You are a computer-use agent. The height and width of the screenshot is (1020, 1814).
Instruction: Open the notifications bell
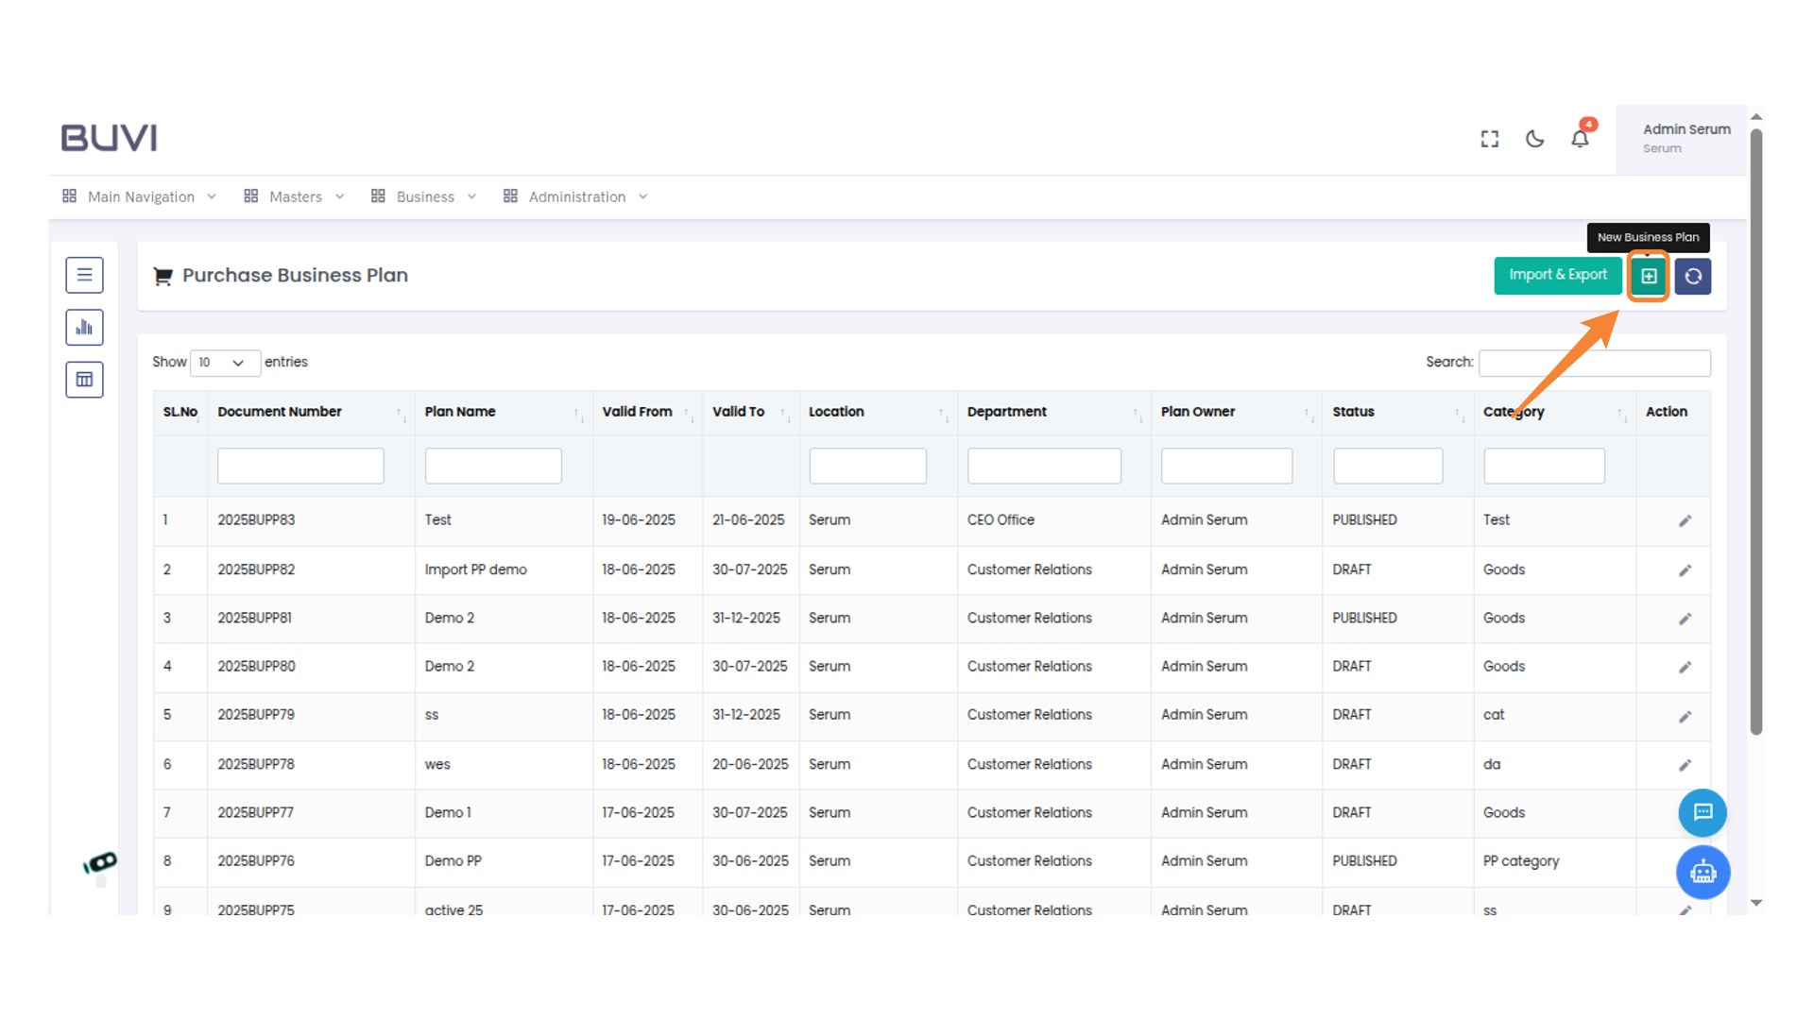tap(1580, 139)
